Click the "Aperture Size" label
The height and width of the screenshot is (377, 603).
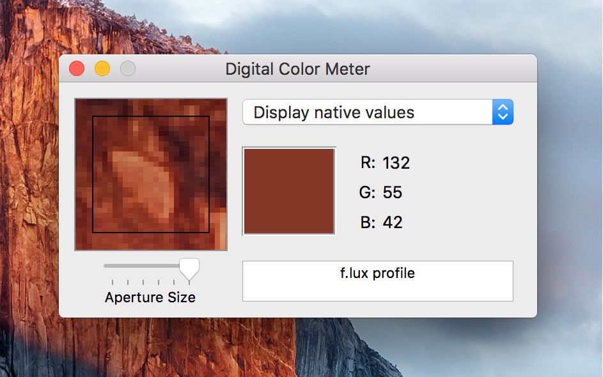(150, 298)
